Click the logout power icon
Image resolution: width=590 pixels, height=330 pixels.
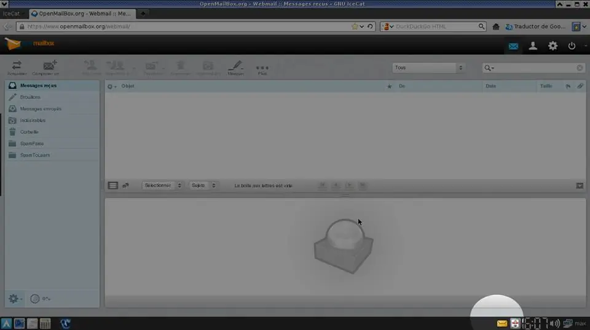[572, 46]
